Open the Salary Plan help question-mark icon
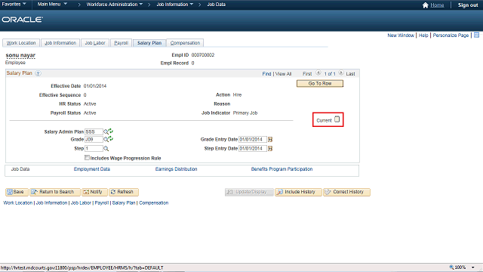 click(x=38, y=73)
